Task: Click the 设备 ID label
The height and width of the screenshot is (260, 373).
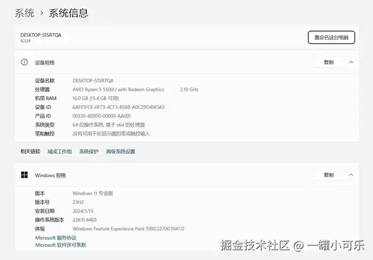Action: [43, 107]
